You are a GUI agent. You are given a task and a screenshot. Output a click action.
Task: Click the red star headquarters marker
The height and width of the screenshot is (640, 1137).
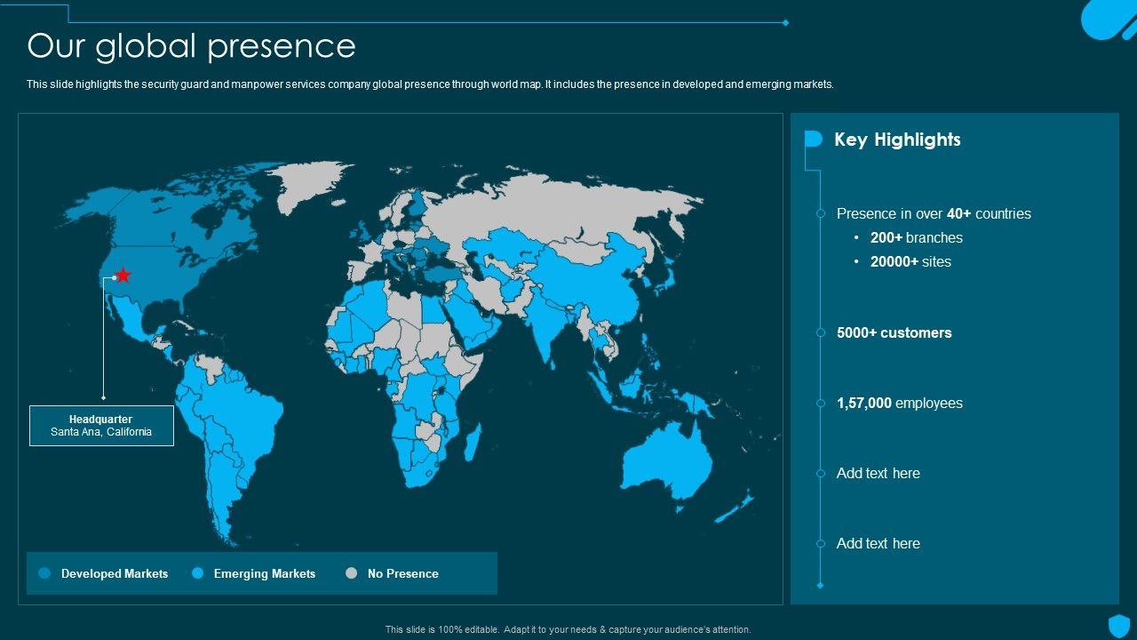[123, 276]
